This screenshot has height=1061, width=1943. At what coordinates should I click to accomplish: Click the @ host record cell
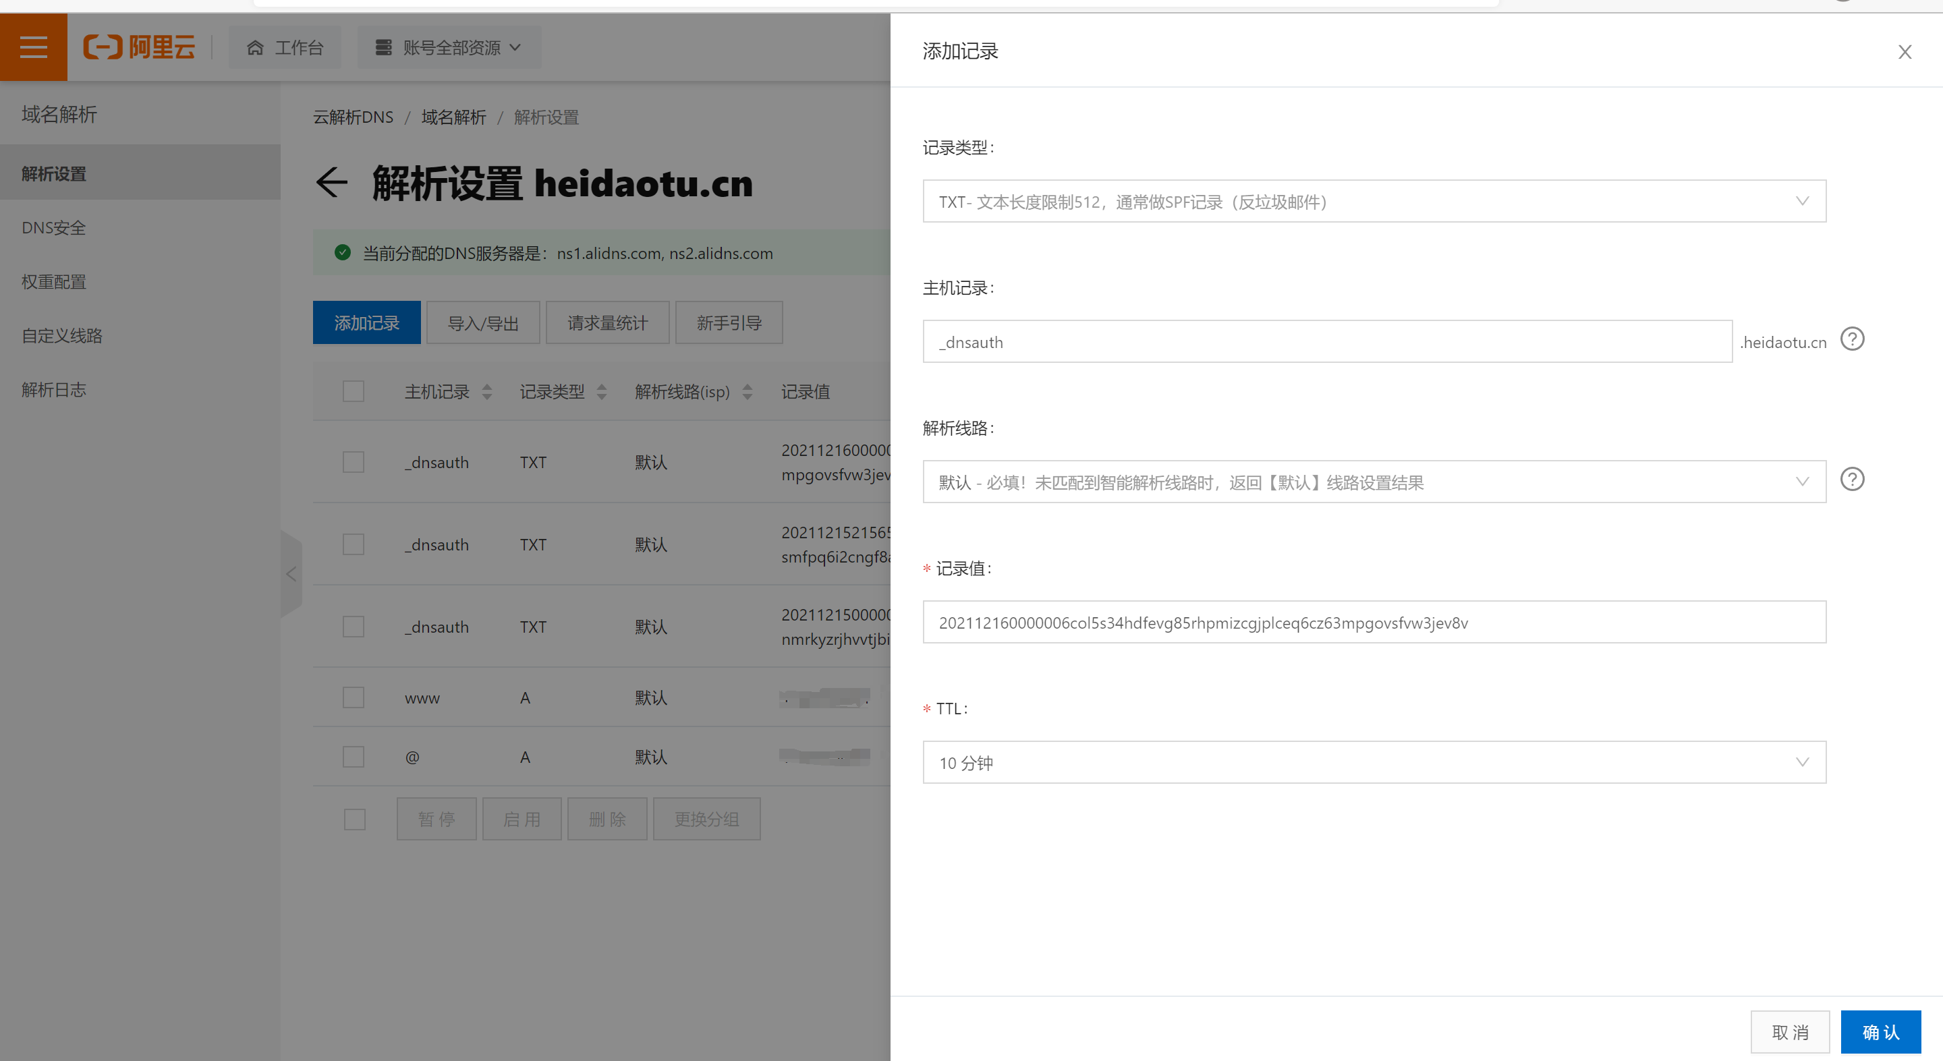412,757
